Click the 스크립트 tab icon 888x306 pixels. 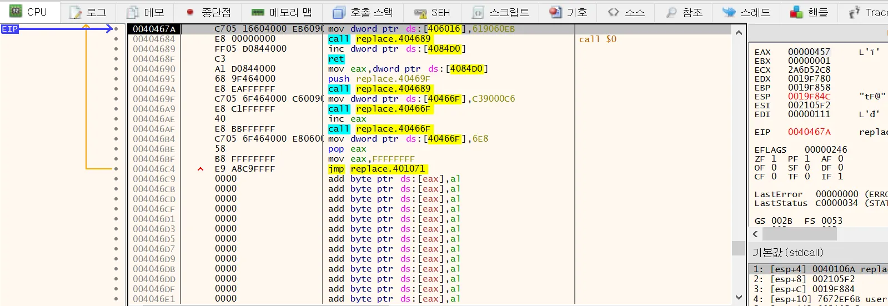pos(477,12)
